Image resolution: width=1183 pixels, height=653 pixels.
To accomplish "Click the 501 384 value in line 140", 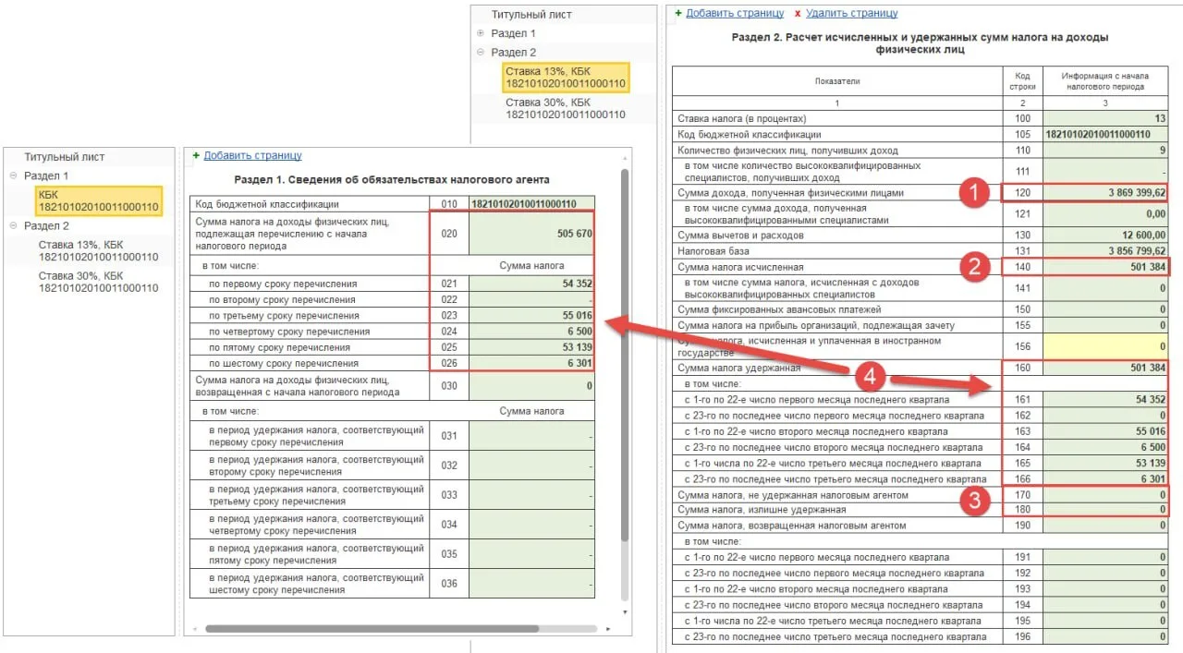I will (x=1106, y=267).
